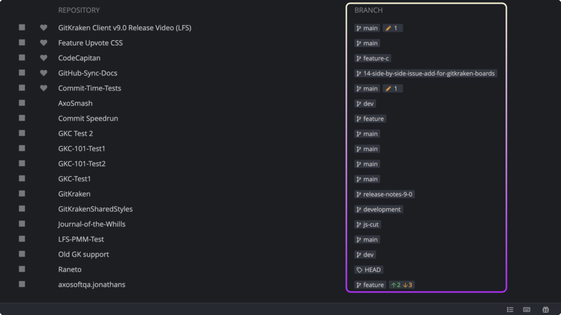Viewport: 561px width, 315px height.
Task: Check the checkbox next to GitKraken repository
Action: click(21, 194)
